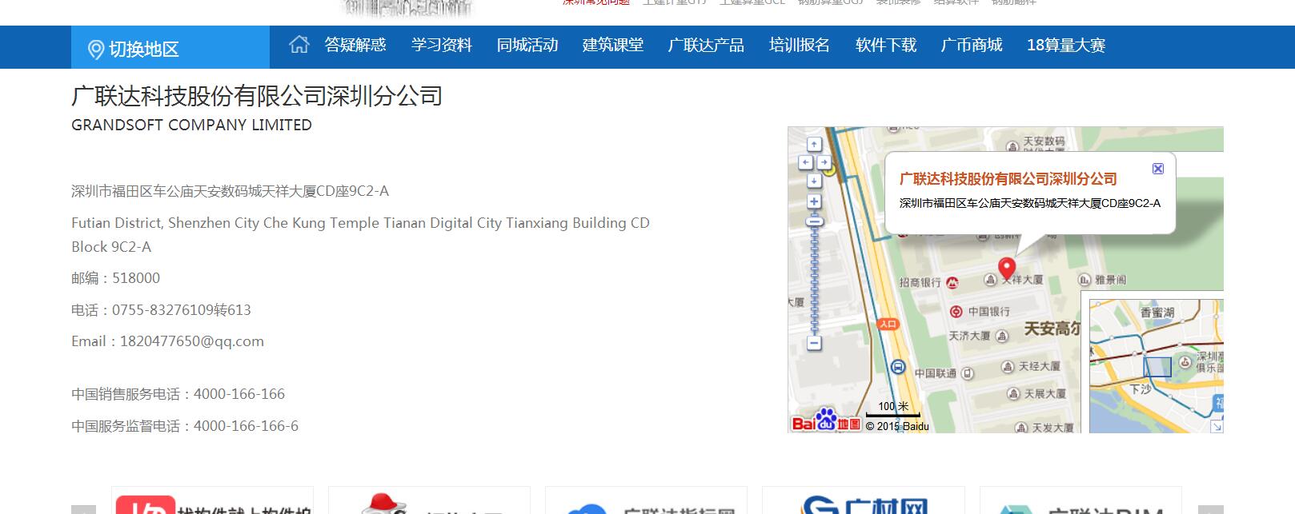Click the 天展大厦 building icon on the map

(1013, 394)
